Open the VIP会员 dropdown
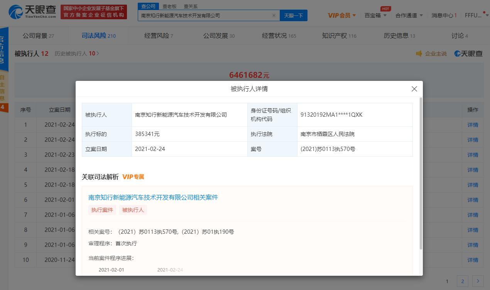Viewport: 490px width, 290px height. (342, 15)
